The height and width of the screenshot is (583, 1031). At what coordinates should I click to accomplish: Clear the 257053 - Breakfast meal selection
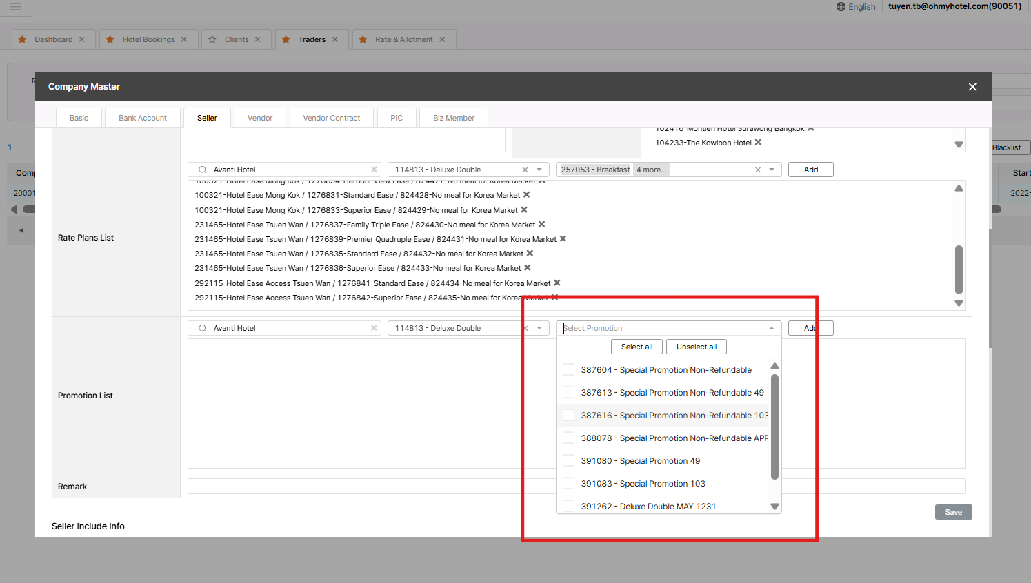757,170
